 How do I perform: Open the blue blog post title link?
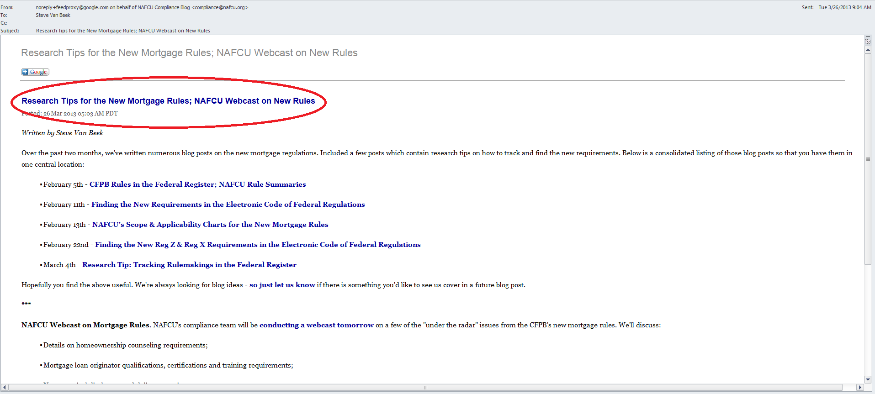168,101
